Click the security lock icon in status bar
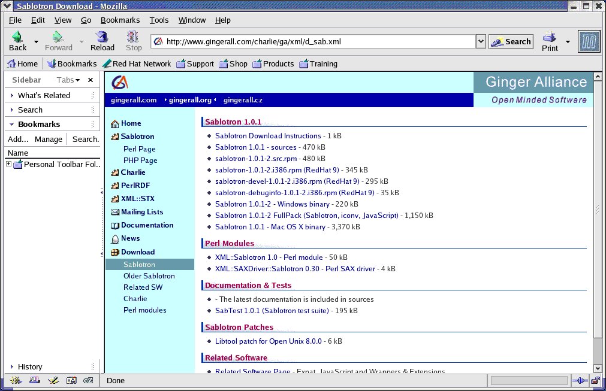 click(596, 381)
